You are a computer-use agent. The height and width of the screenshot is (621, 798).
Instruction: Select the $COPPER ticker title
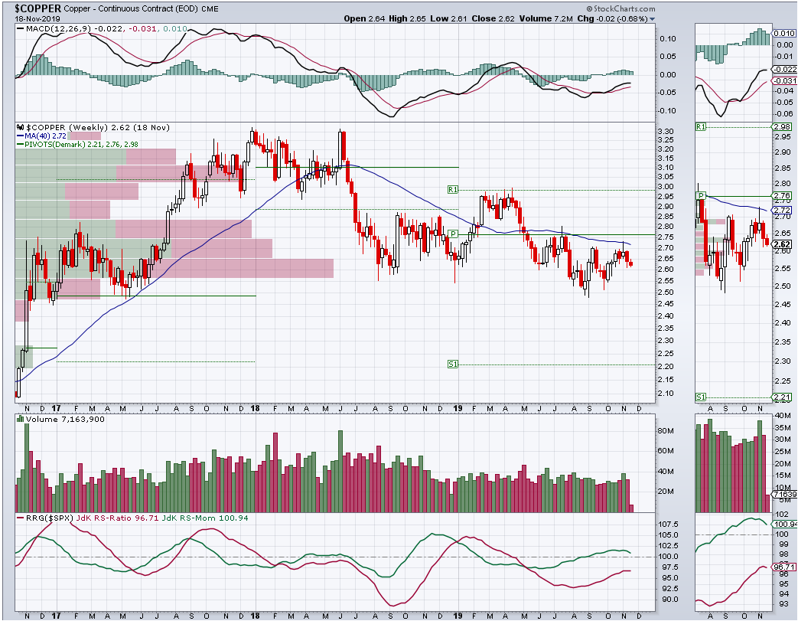[x=38, y=8]
